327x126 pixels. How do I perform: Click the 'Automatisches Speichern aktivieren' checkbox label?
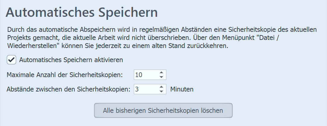click(x=71, y=60)
